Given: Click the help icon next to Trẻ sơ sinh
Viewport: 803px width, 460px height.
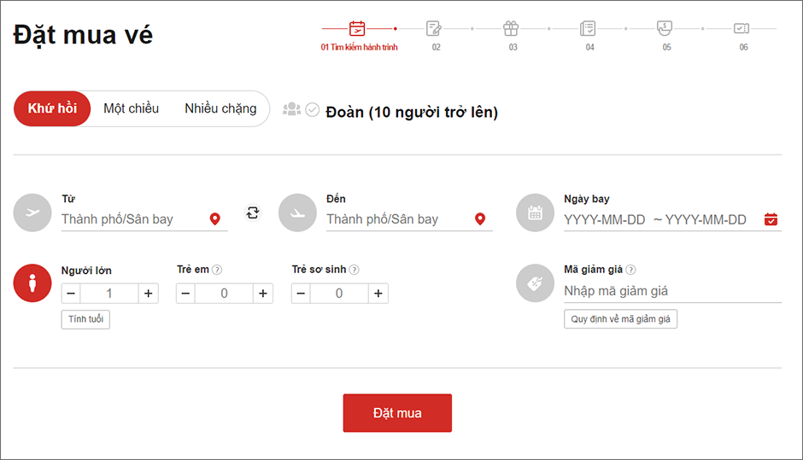Looking at the screenshot, I should click(354, 270).
